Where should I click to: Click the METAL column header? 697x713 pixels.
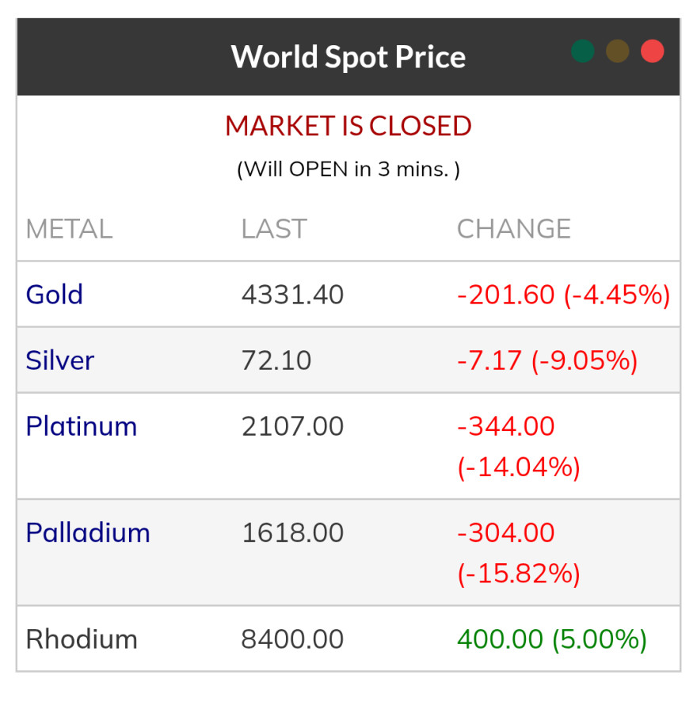[x=69, y=229]
